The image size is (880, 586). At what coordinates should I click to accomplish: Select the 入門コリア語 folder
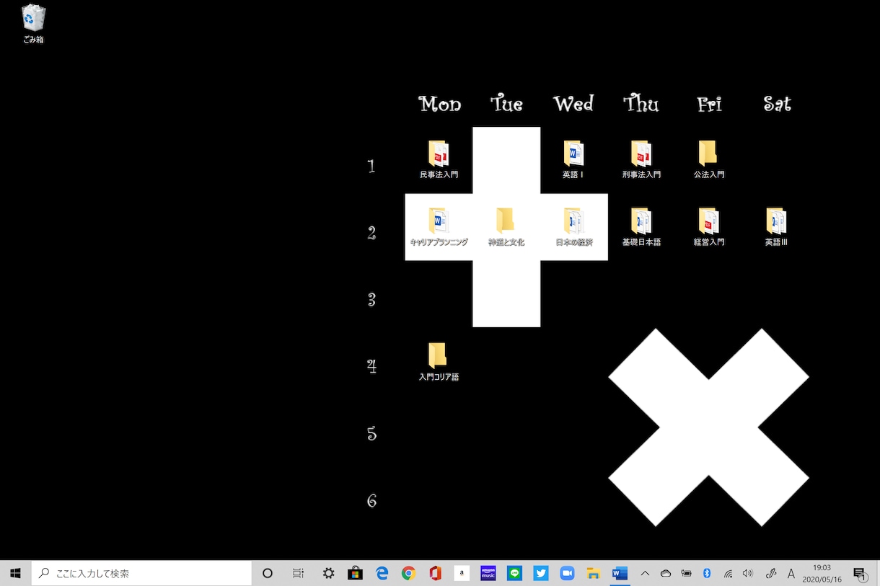[x=439, y=362]
